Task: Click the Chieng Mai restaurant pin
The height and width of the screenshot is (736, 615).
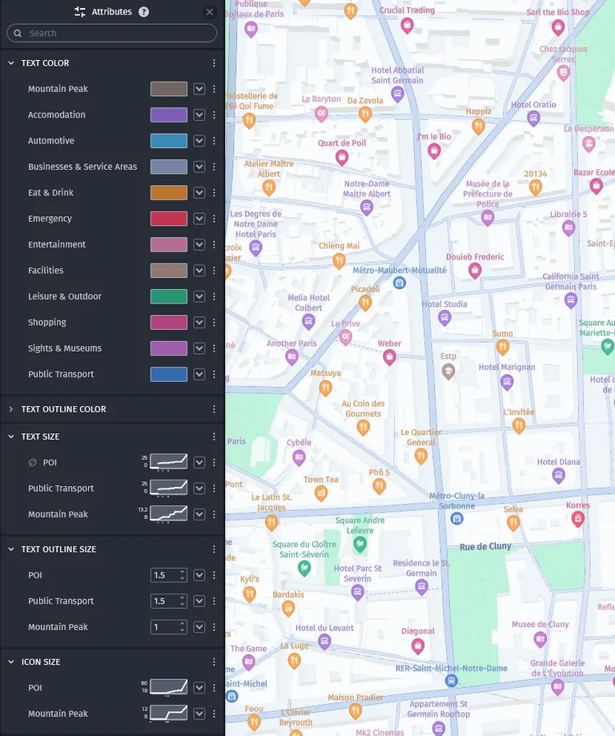Action: [x=339, y=260]
